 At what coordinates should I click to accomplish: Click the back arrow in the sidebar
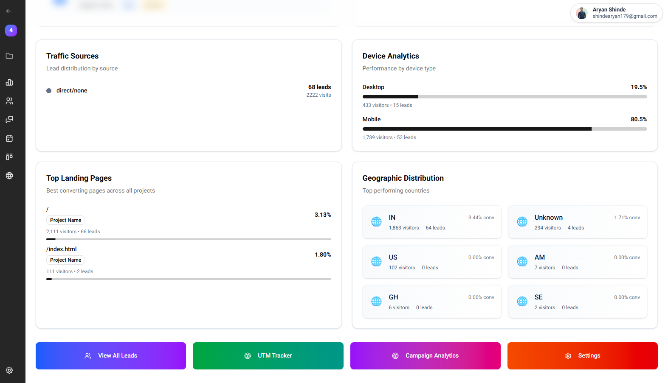tap(8, 11)
